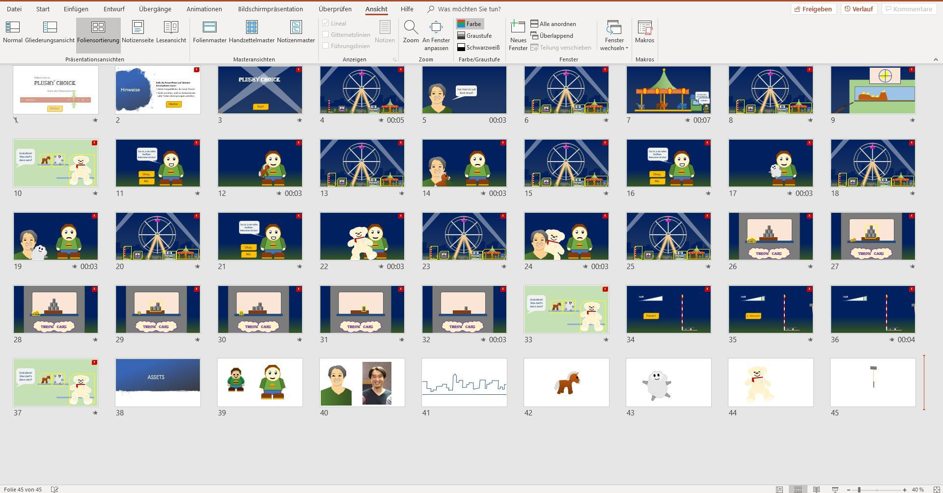
Task: Collapse the ribbon with the chevron
Action: 935,59
